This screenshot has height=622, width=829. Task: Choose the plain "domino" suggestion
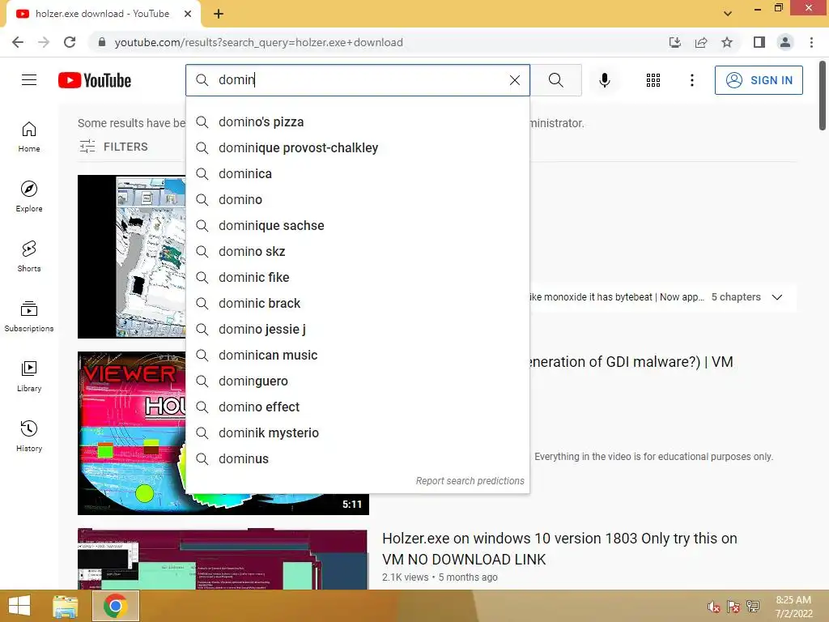tap(358, 199)
